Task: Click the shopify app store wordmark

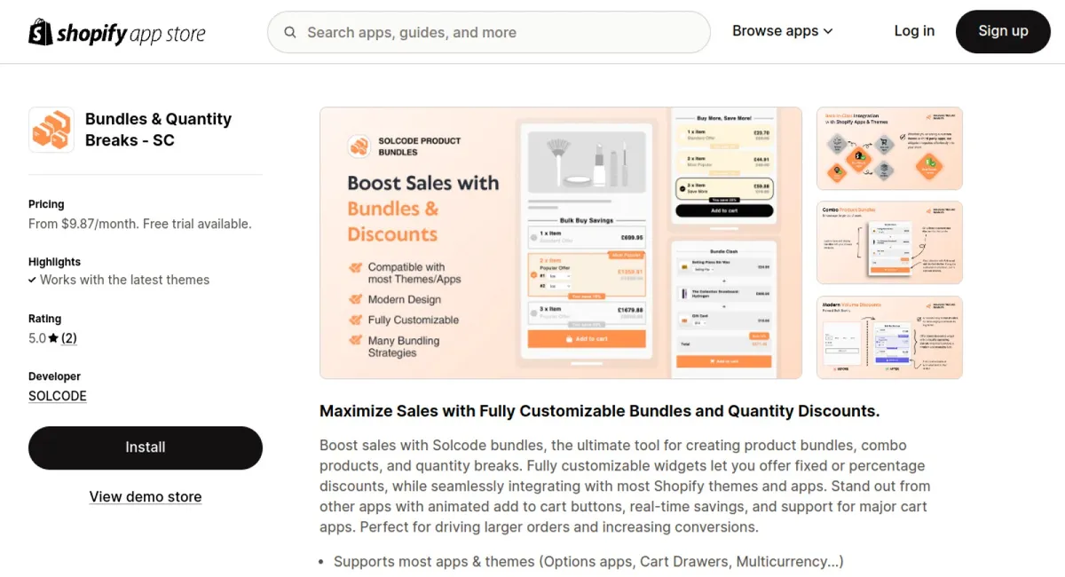Action: tap(131, 34)
